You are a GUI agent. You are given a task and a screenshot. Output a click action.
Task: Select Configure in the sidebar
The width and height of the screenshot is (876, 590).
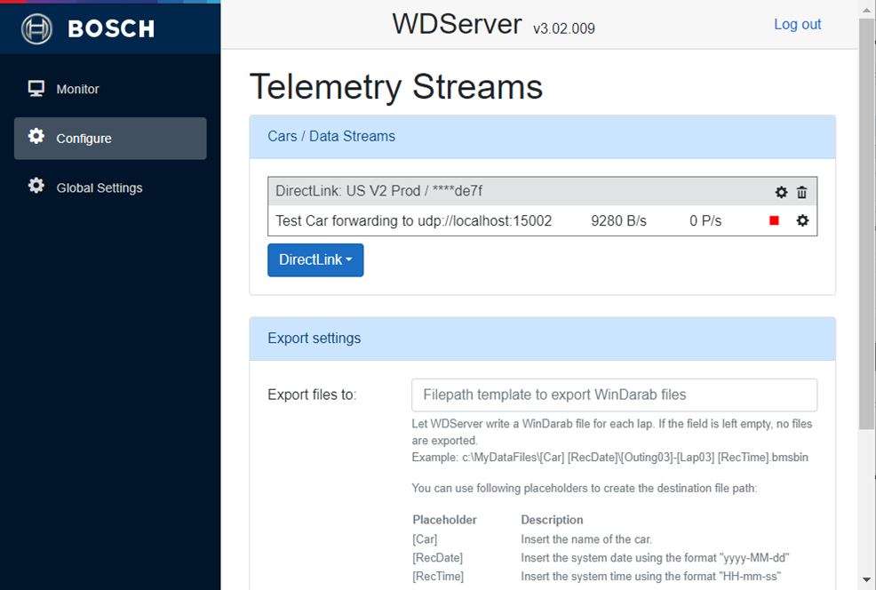click(110, 138)
